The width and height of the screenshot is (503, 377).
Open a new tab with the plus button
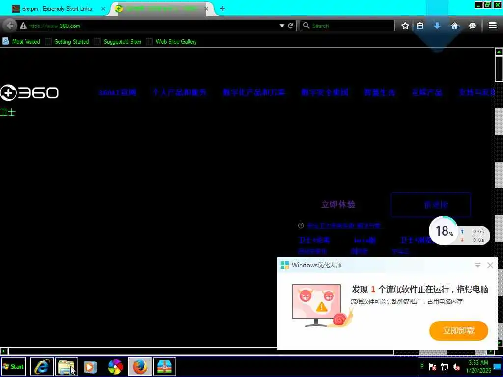pyautogui.click(x=223, y=9)
